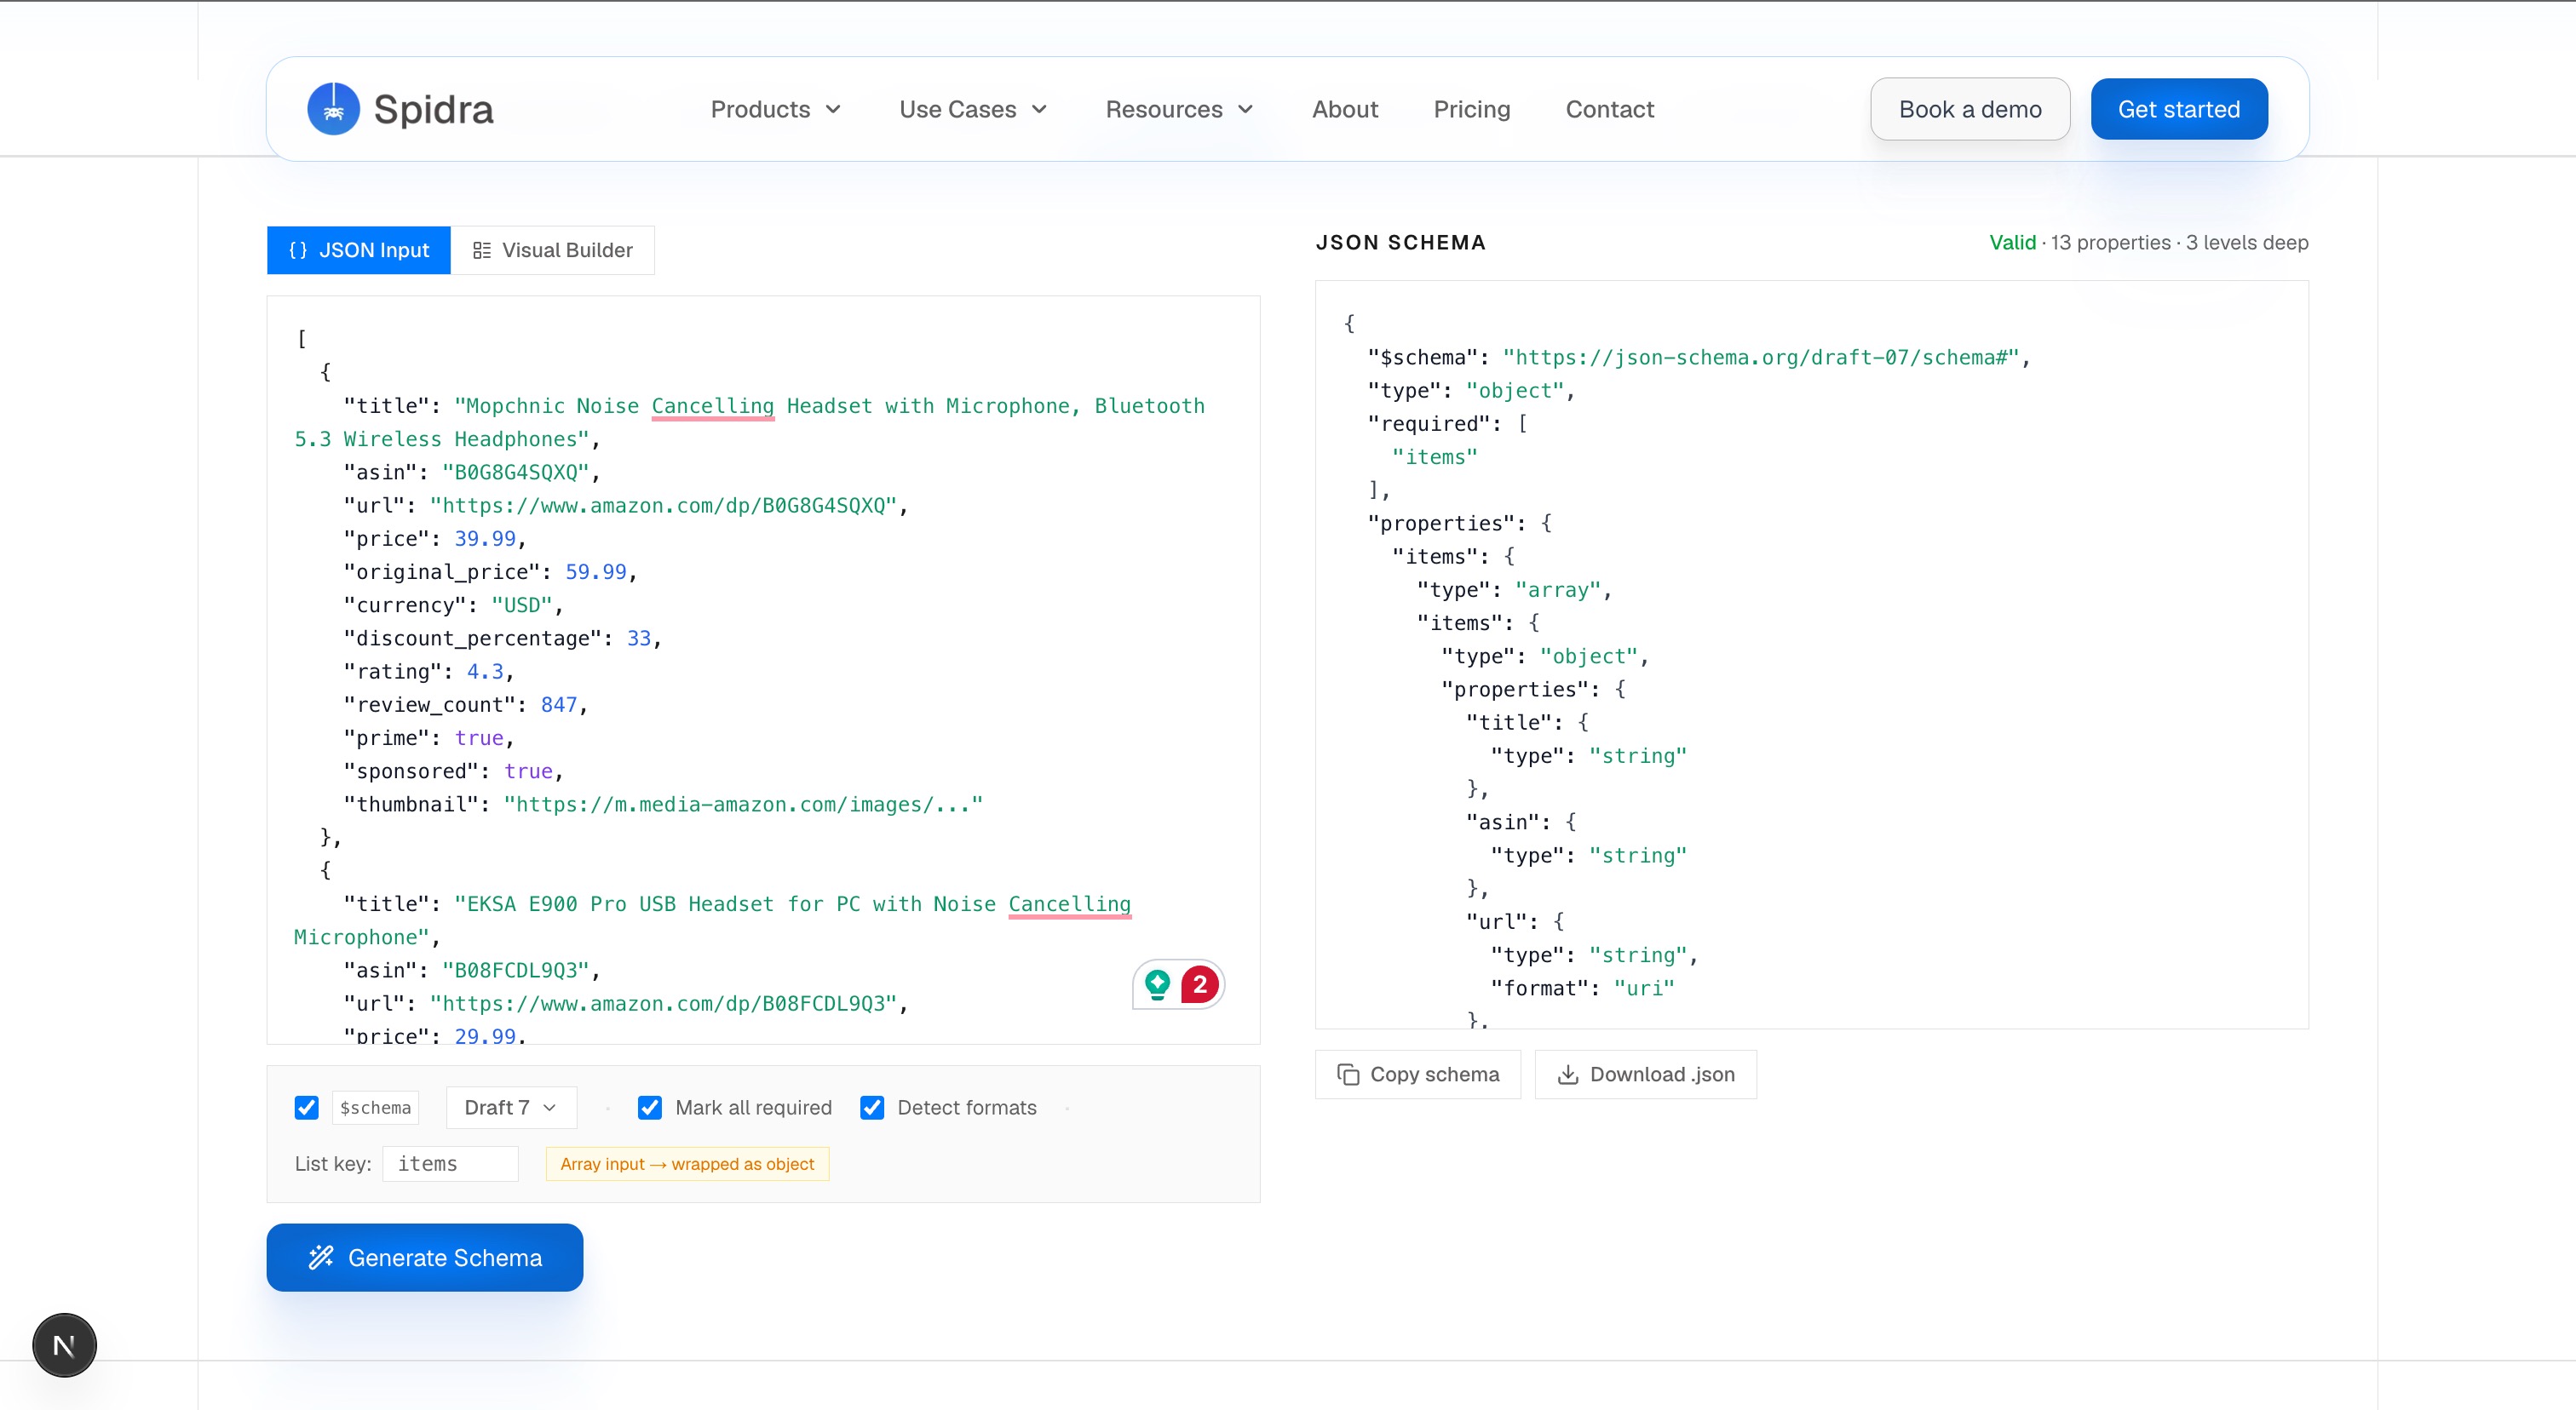Click the Generate Schema button
The height and width of the screenshot is (1410, 2576).
(425, 1257)
